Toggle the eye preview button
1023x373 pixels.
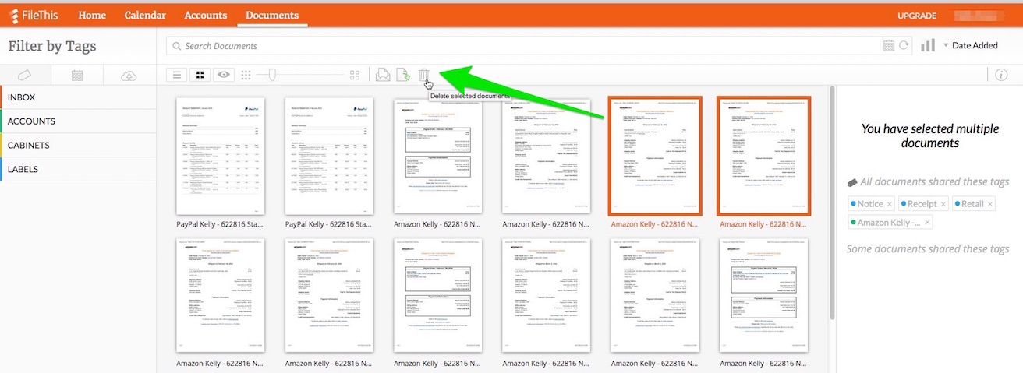pos(225,75)
